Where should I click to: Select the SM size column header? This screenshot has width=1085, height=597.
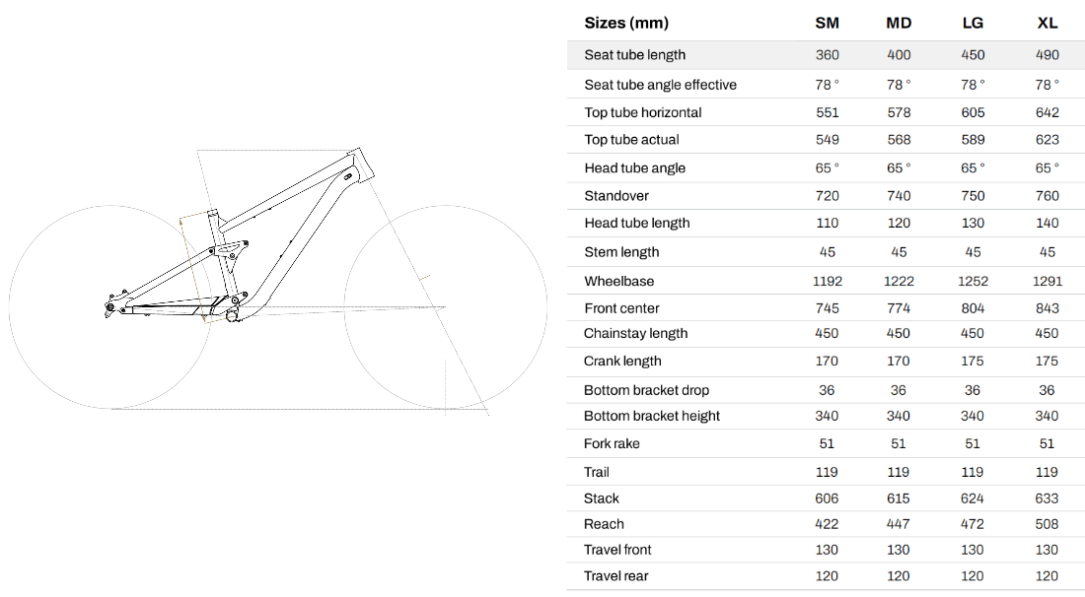coord(827,23)
